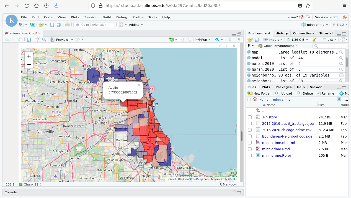Open the minn-crime.nb.html file
Viewport: 351px width, 198px height.
[x=278, y=143]
